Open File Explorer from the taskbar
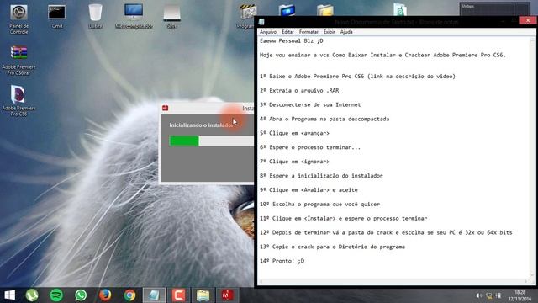 pos(203,295)
